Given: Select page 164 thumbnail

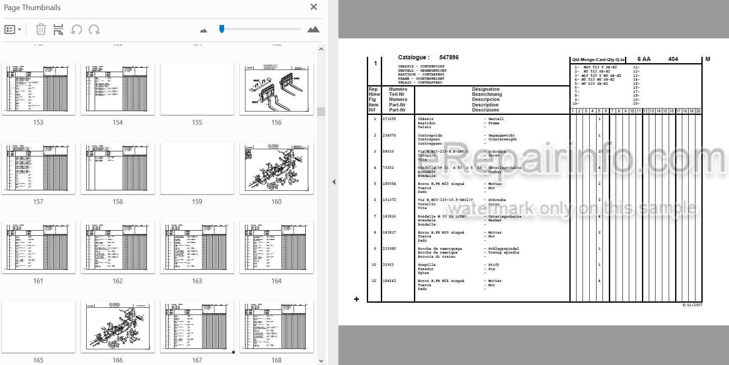Looking at the screenshot, I should (276, 247).
